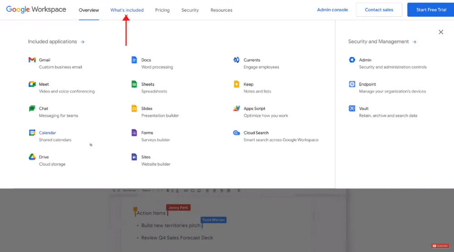Image resolution: width=454 pixels, height=252 pixels.
Task: Click 'Cloud storage' description
Action: pos(52,164)
